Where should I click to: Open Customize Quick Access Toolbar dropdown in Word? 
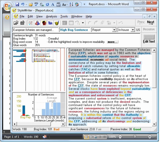pos(84,4)
